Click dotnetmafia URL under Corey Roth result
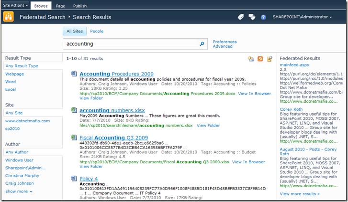 pyautogui.click(x=309, y=141)
